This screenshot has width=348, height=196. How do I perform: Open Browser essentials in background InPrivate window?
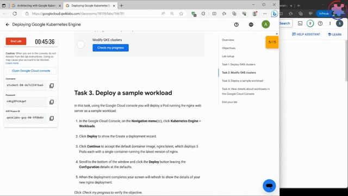pyautogui.click(x=310, y=14)
